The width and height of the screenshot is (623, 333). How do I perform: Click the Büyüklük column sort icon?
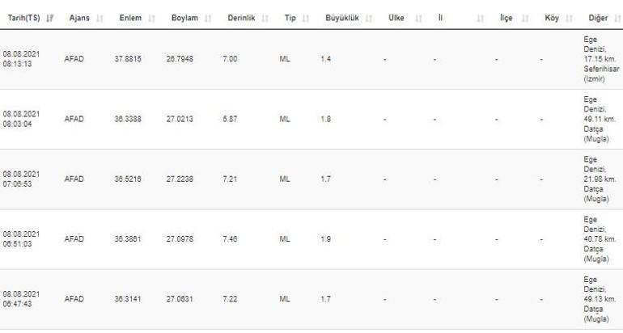pyautogui.click(x=368, y=17)
